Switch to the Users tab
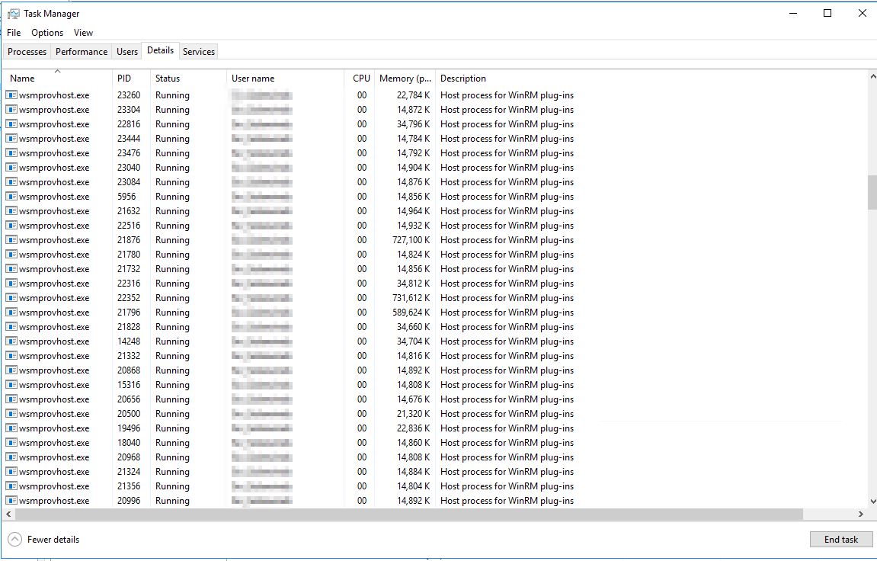The width and height of the screenshot is (877, 561). [x=127, y=52]
